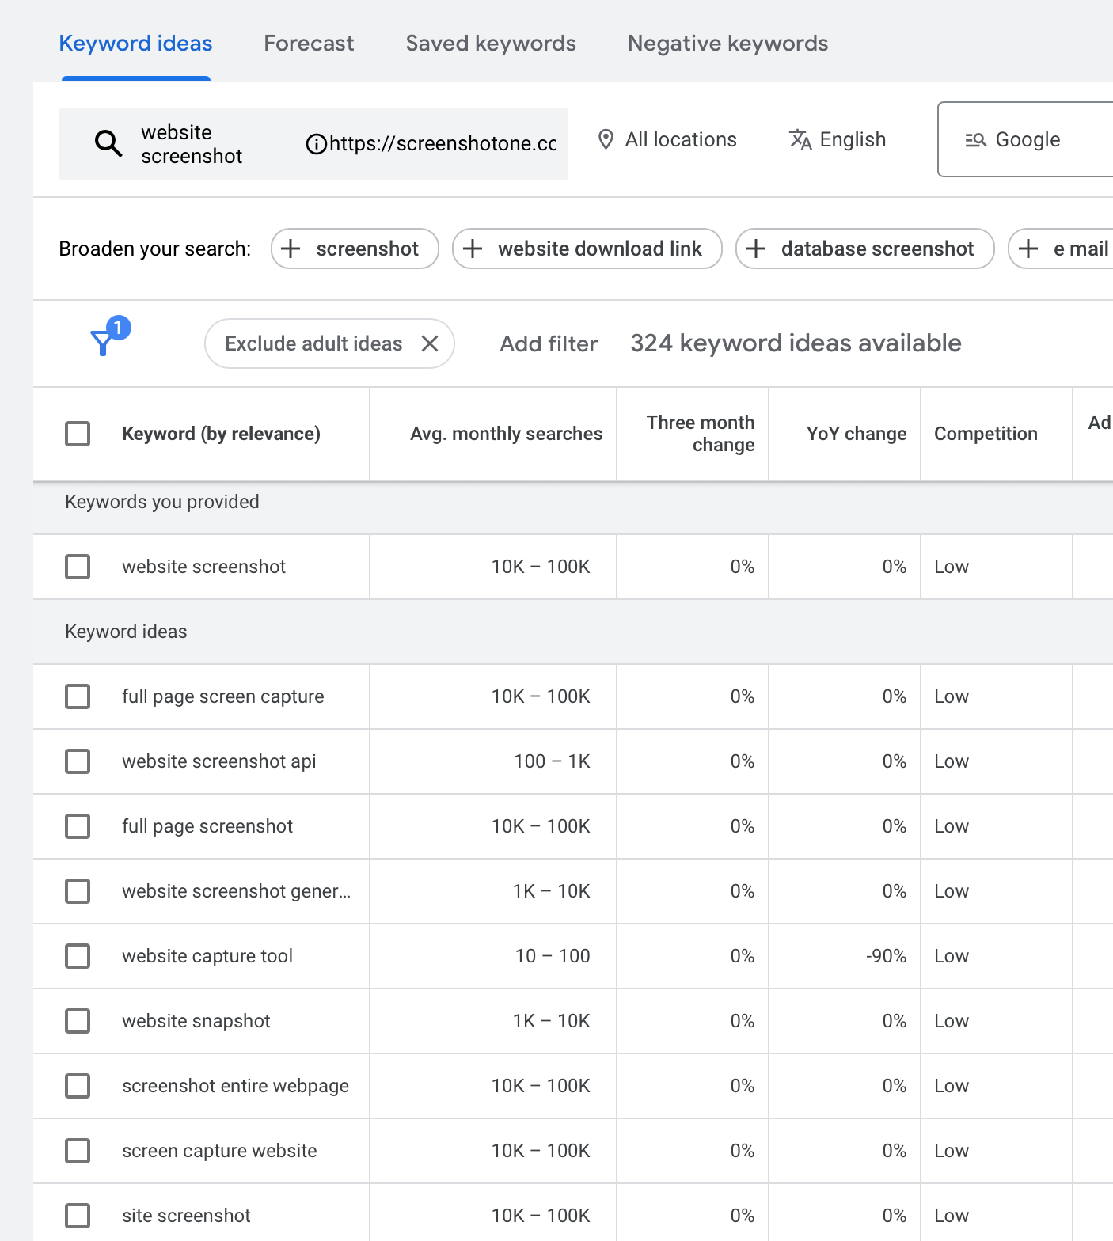Screen dimensions: 1113x1241
Task: Click the translate language icon
Action: tap(800, 139)
